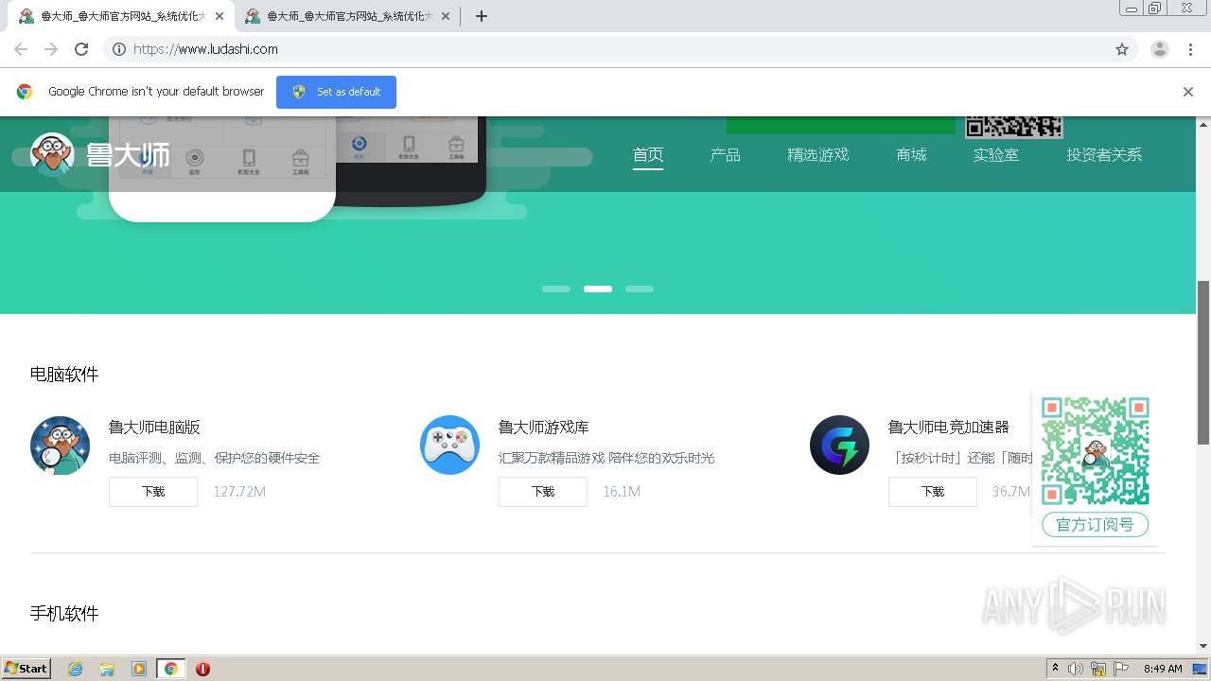Dismiss the default browser notification bar
This screenshot has height=681, width=1211.
1188,92
